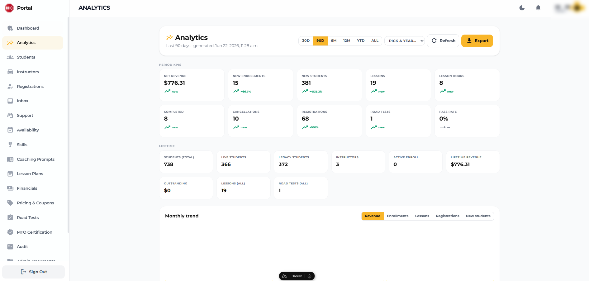Select the 30D time range
This screenshot has height=281, width=589.
[x=306, y=41]
